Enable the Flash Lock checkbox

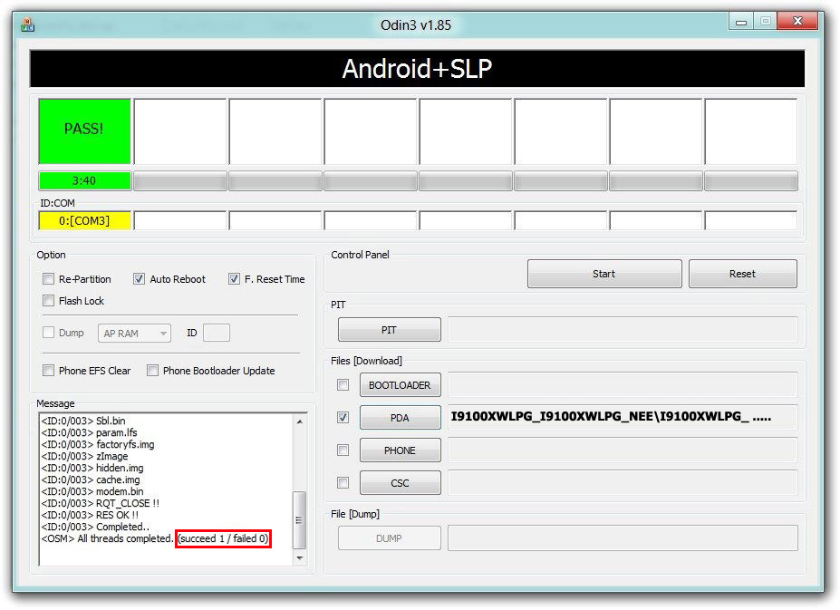tap(49, 301)
